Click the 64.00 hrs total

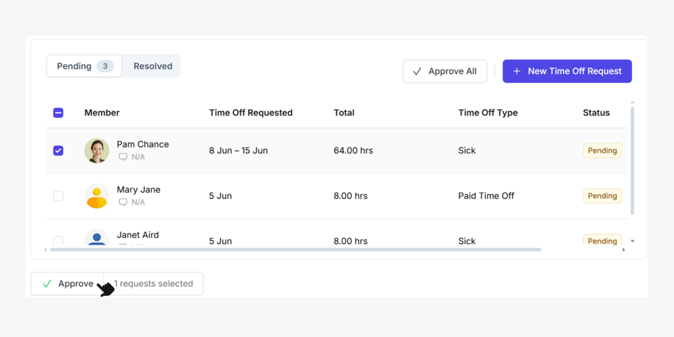(353, 151)
